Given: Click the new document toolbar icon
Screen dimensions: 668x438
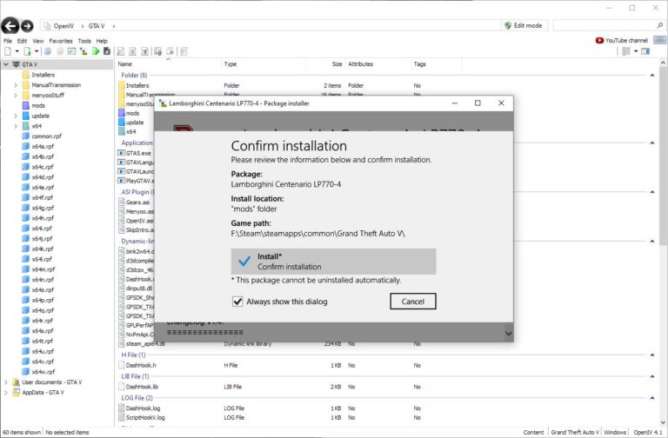Looking at the screenshot, I should tap(8, 52).
